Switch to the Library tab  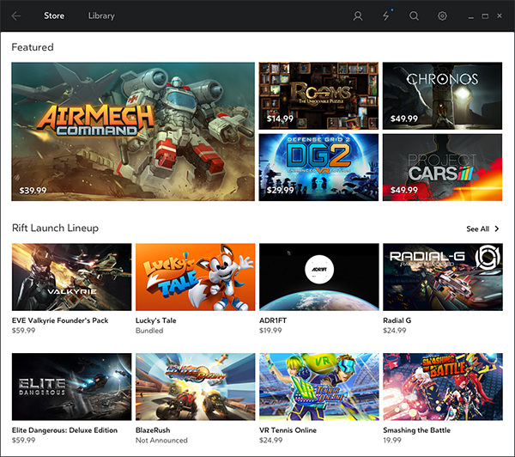click(101, 15)
